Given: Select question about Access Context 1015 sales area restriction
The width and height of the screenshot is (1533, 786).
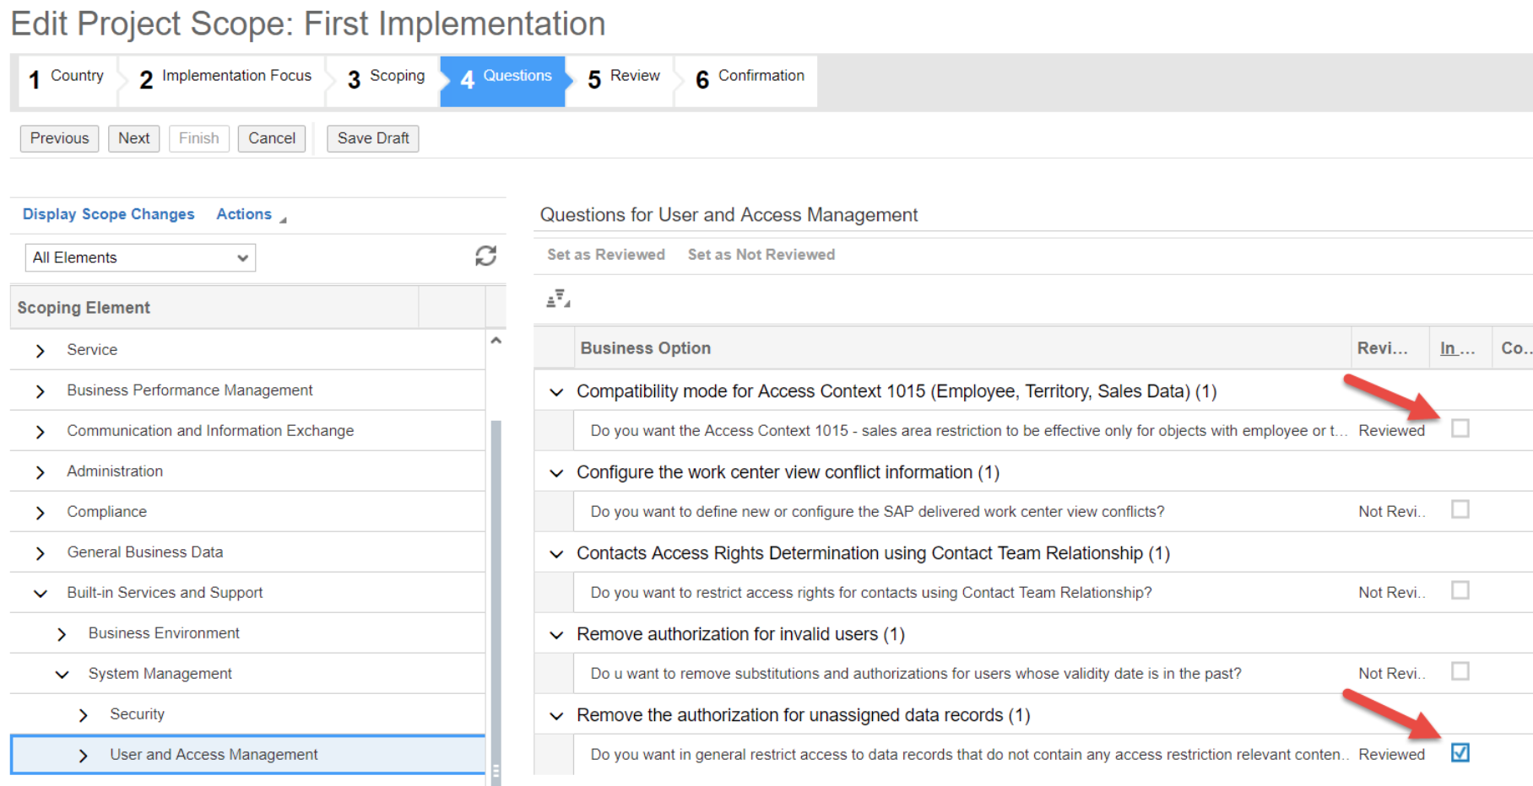Looking at the screenshot, I should pos(968,431).
